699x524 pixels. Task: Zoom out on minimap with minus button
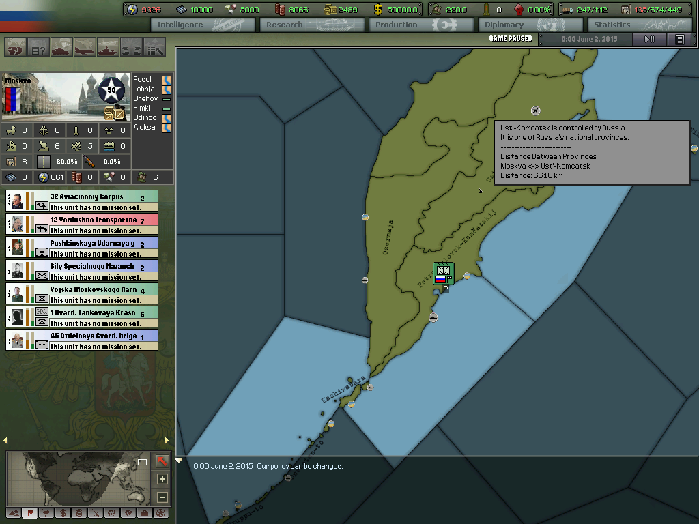pos(161,496)
